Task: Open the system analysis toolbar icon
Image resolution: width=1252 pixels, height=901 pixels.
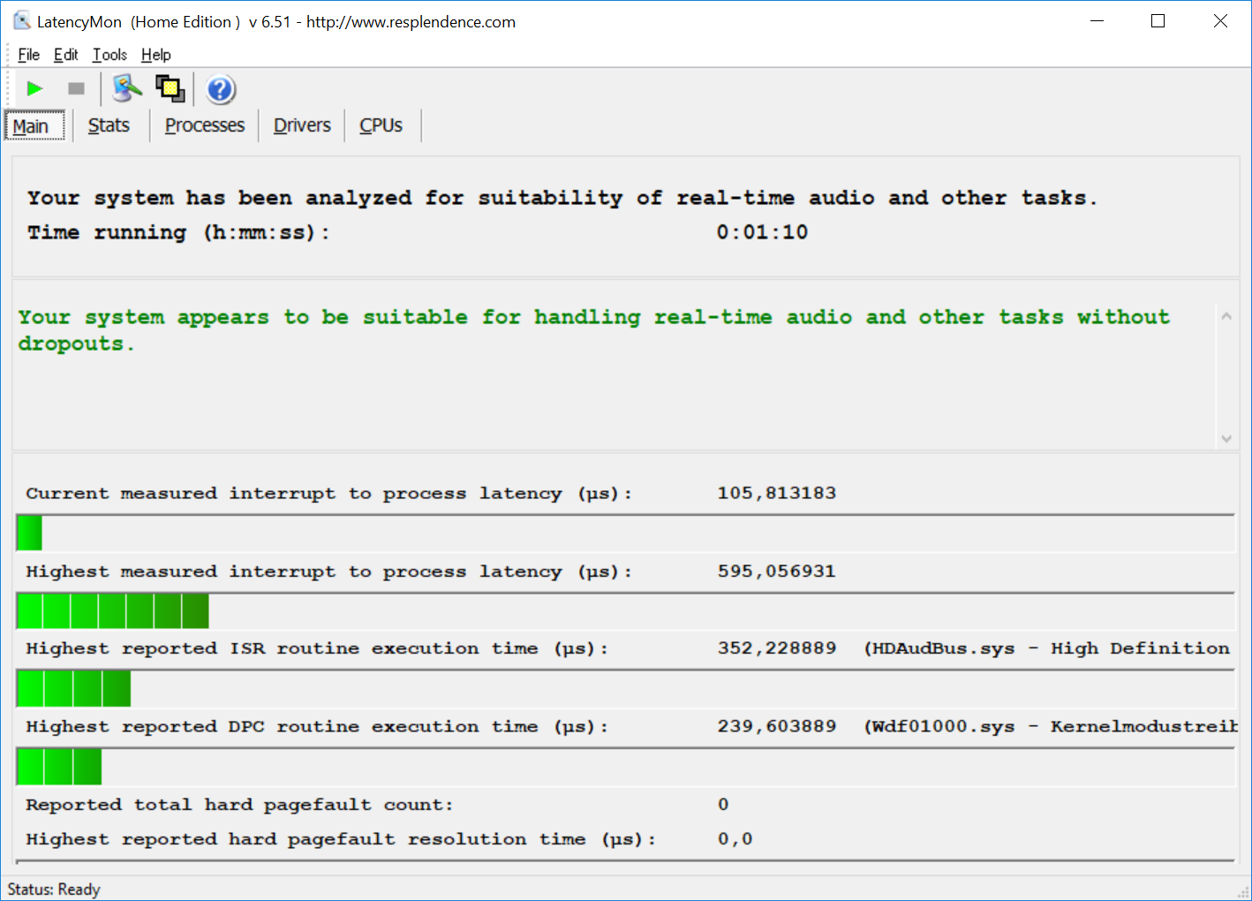Action: point(126,88)
